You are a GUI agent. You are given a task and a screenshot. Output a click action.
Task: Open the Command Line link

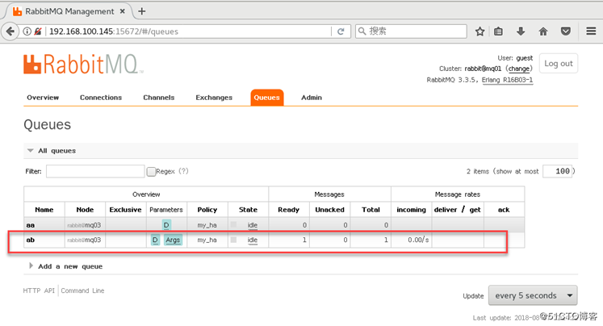click(x=82, y=290)
